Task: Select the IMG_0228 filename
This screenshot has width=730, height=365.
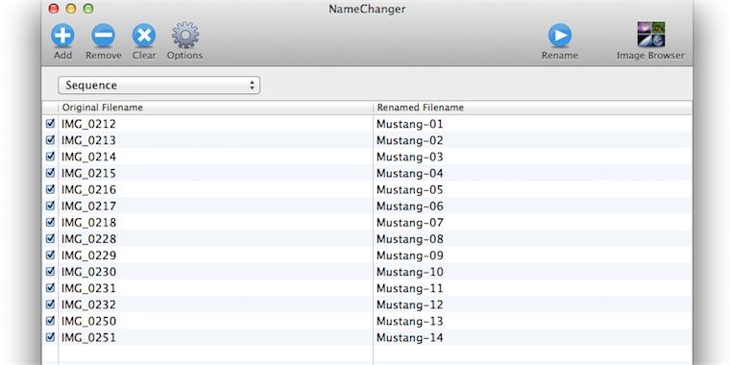Action: [88, 239]
